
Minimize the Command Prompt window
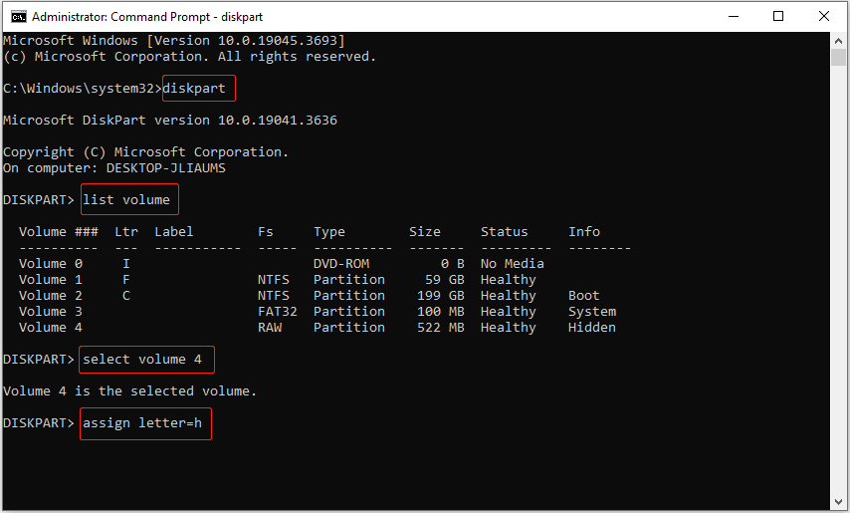coord(734,16)
